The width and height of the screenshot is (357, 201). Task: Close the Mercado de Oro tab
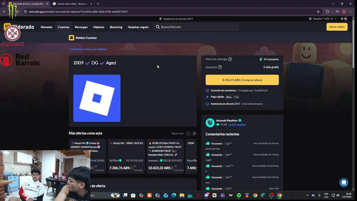pos(47,4)
